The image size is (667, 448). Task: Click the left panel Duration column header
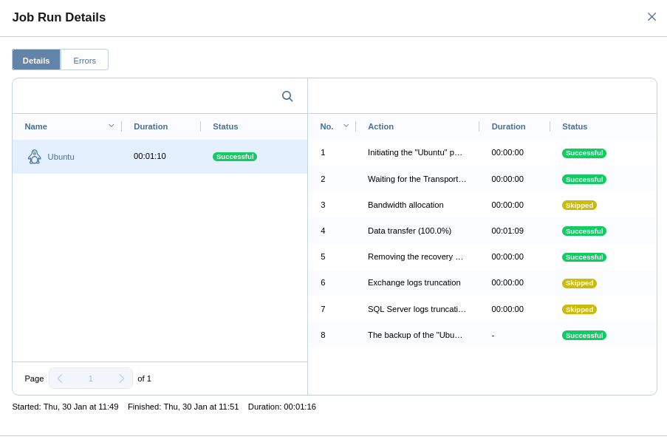tap(151, 126)
